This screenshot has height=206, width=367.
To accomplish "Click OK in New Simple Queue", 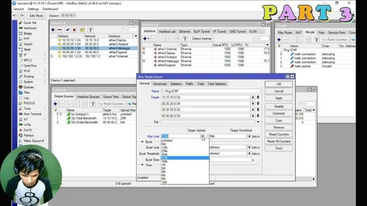I will 279,84.
